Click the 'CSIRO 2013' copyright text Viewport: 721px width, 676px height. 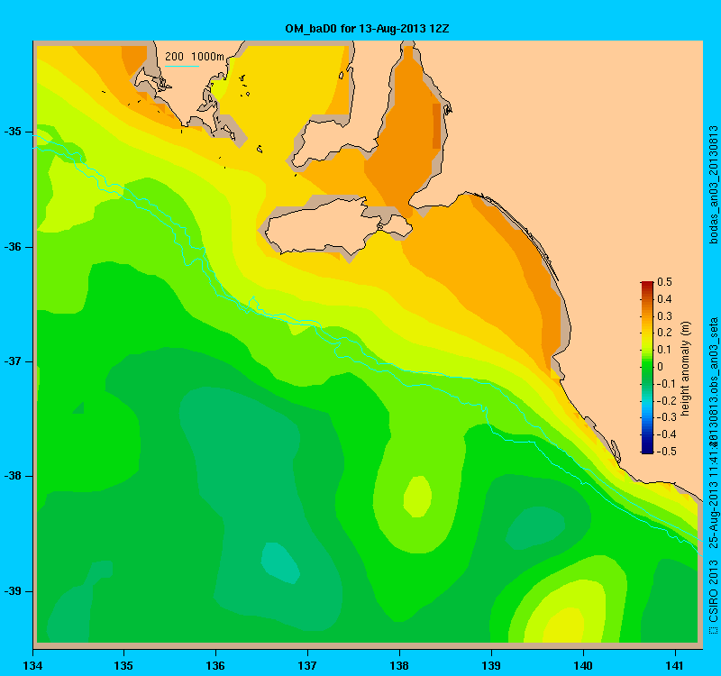(713, 590)
